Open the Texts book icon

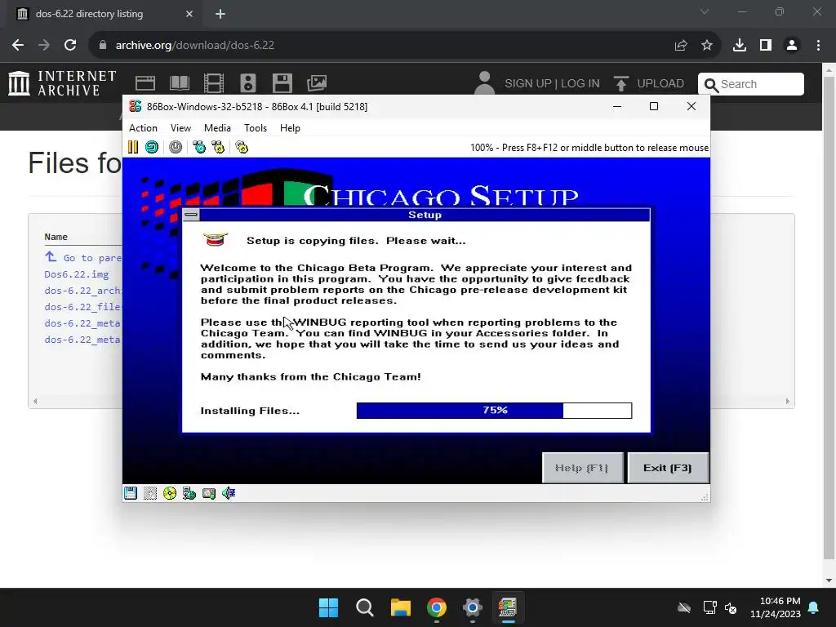pos(180,83)
